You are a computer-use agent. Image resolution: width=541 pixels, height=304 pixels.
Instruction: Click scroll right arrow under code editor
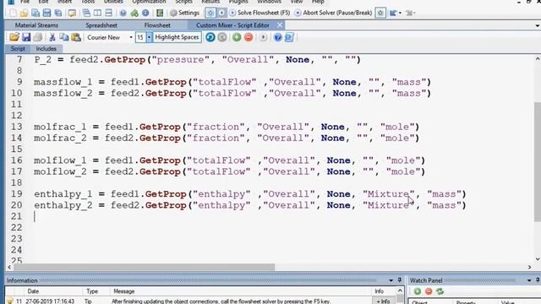(529, 267)
